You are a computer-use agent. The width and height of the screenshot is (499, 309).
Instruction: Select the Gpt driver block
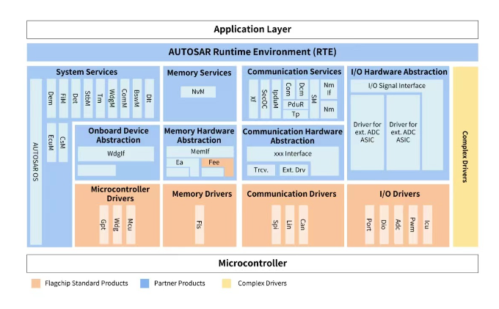tap(103, 225)
